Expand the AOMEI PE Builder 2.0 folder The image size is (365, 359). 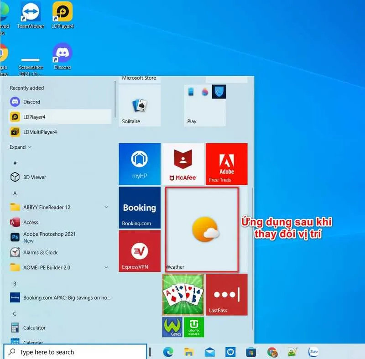pyautogui.click(x=106, y=267)
